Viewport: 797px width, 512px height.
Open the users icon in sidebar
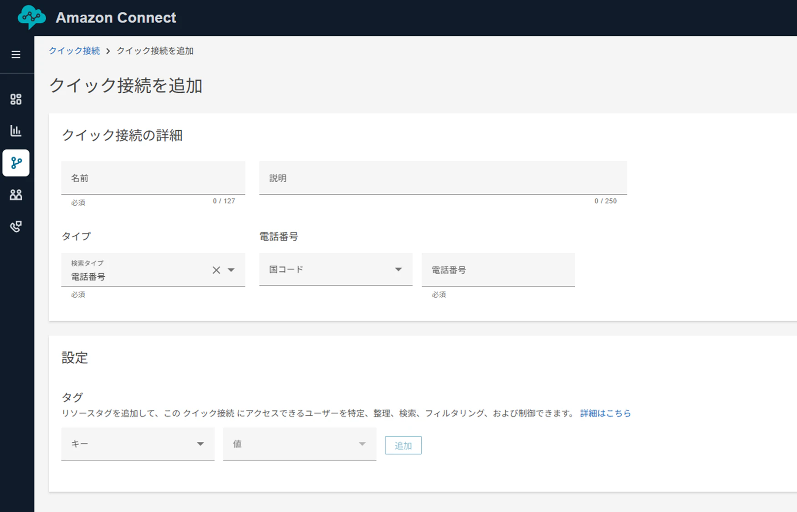16,195
